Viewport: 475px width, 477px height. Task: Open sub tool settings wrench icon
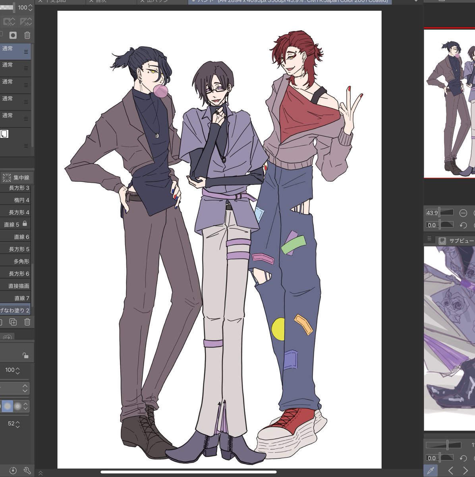pos(27,470)
